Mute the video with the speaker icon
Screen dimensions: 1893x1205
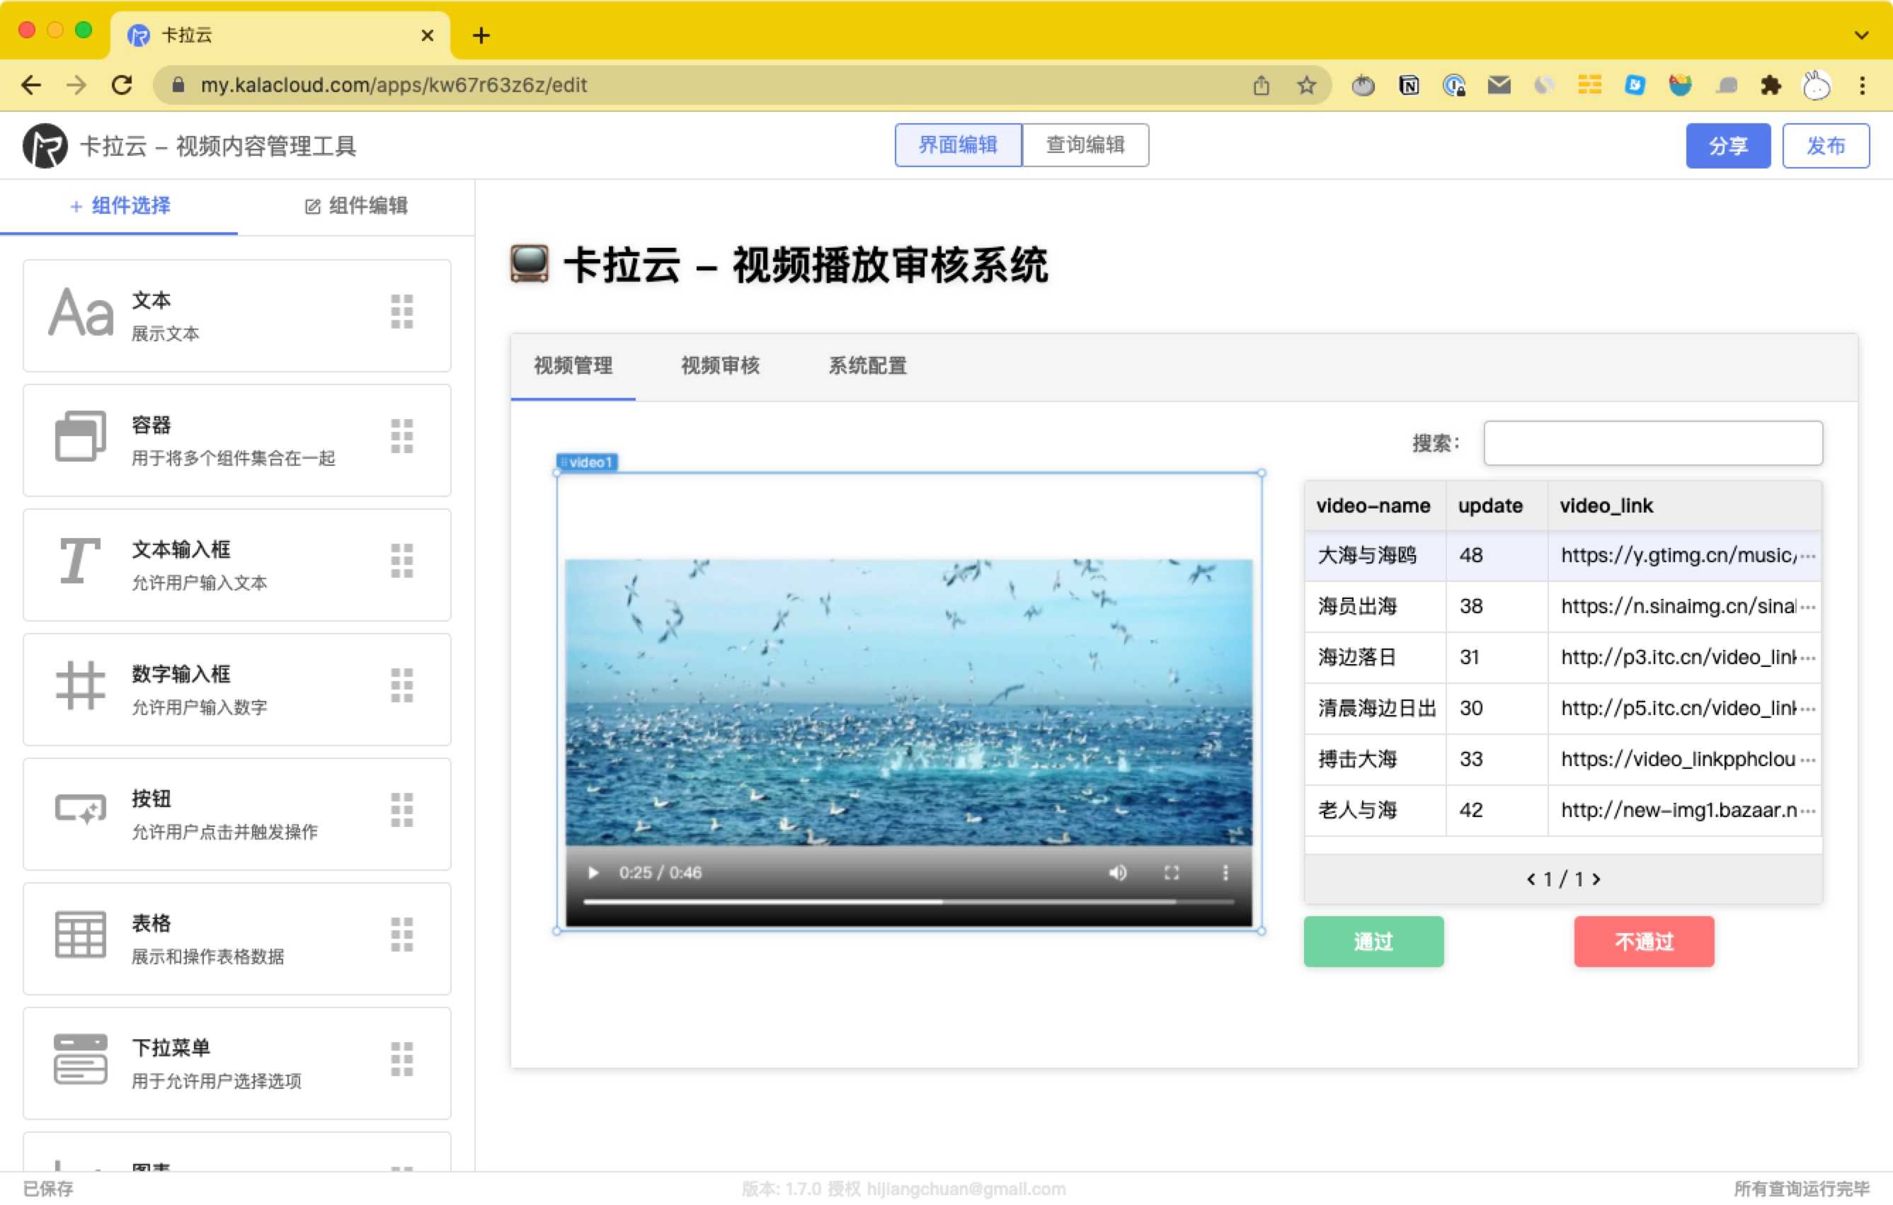coord(1117,872)
